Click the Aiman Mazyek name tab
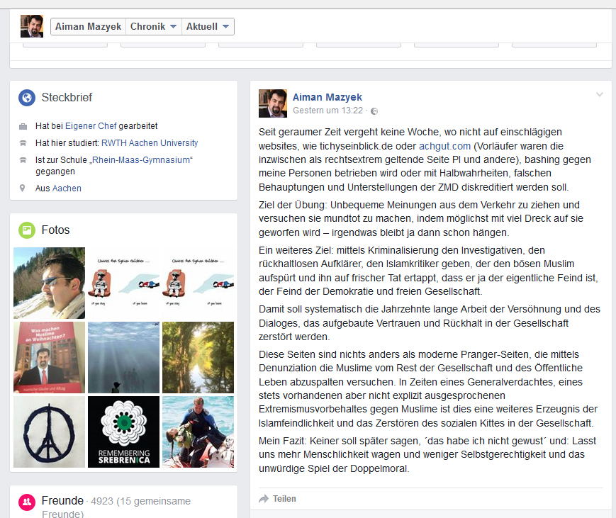This screenshot has height=518, width=616. pos(89,27)
